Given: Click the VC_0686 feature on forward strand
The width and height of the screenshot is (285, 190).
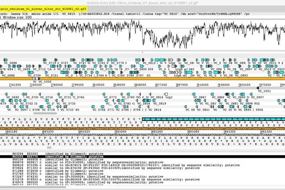Looking at the screenshot, I should pyautogui.click(x=8, y=76).
